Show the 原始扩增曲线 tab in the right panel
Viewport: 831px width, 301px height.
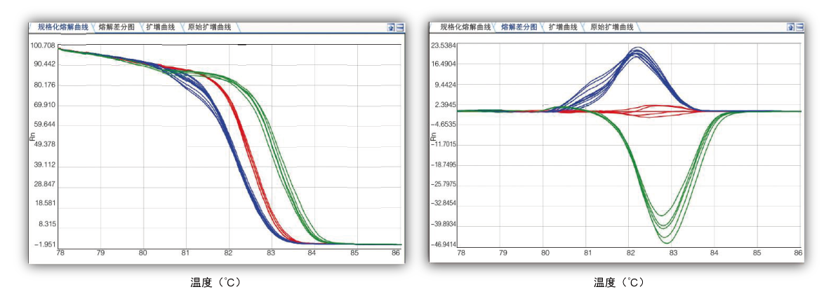[611, 27]
